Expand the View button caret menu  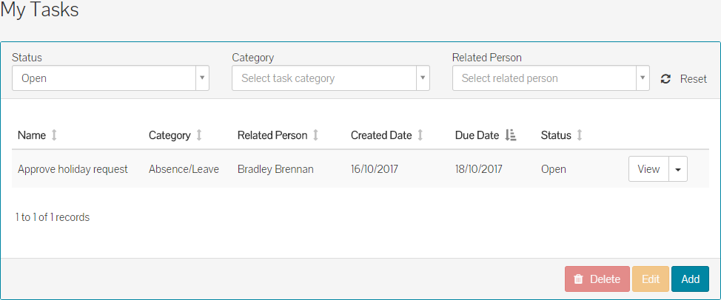(x=678, y=169)
